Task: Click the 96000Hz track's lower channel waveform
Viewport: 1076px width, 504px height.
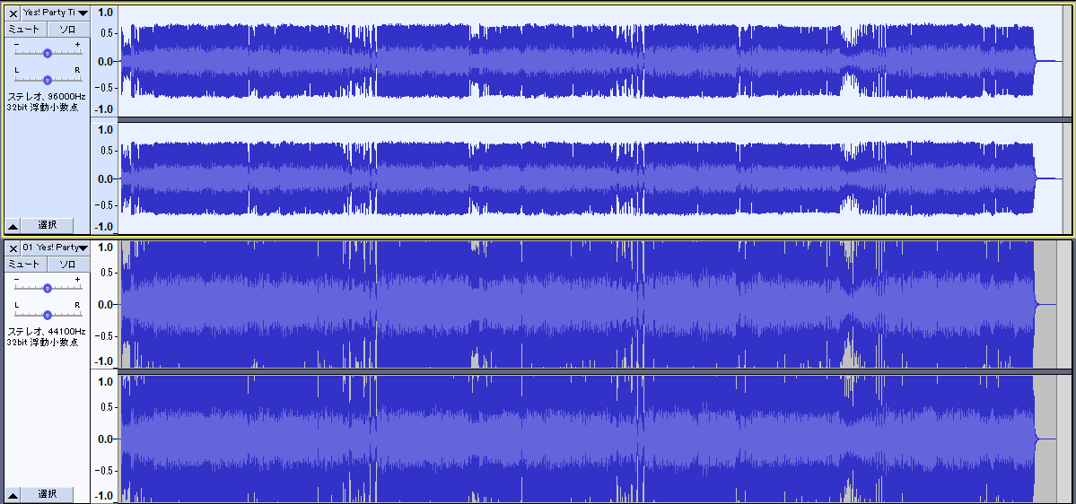Action: point(590,178)
